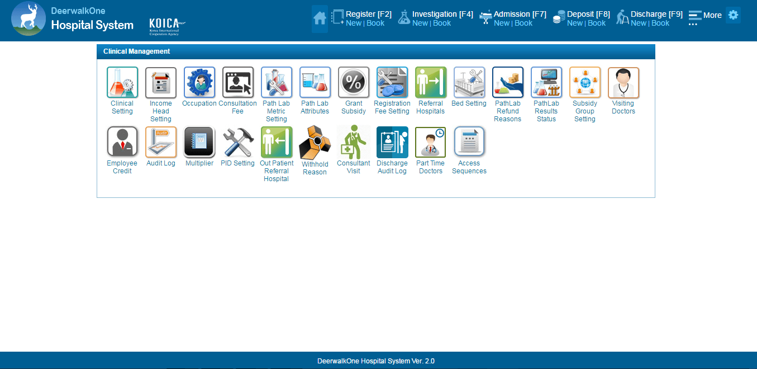Open Path Lab Metric Setting icon

point(277,83)
